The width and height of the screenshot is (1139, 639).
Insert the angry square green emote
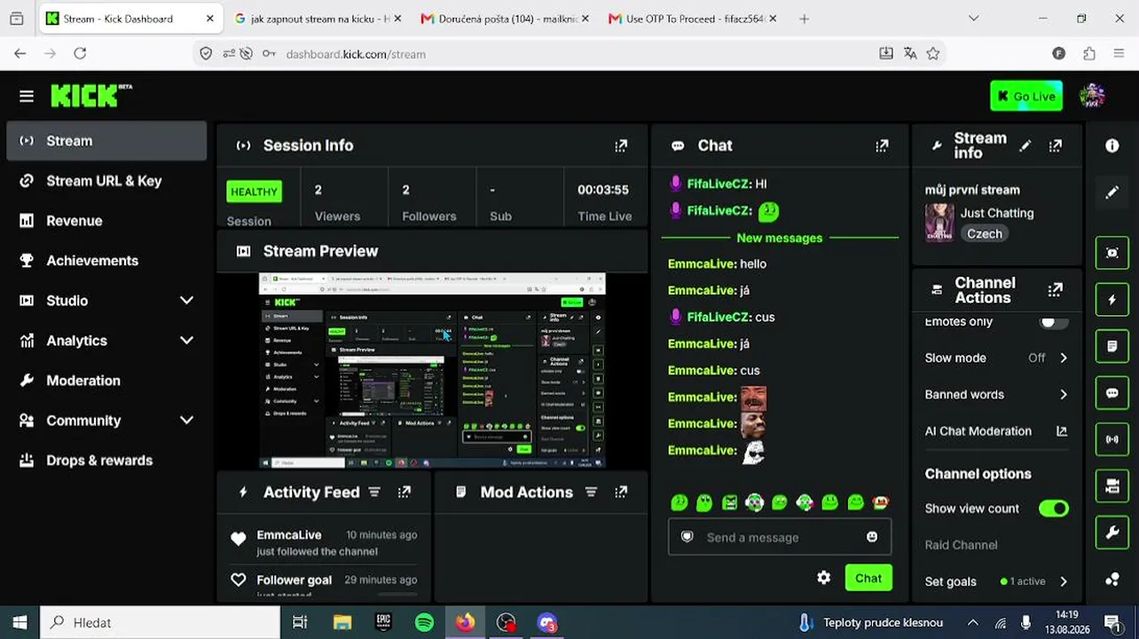click(729, 502)
